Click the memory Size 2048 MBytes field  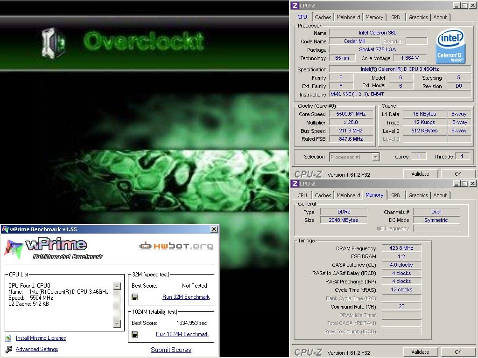344,220
